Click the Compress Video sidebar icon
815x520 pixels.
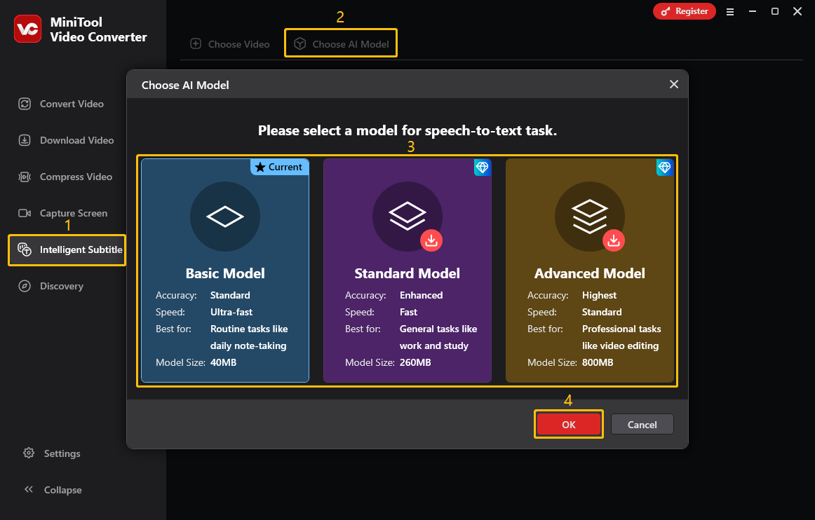(25, 177)
